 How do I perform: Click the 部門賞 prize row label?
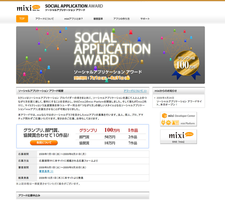84,137
